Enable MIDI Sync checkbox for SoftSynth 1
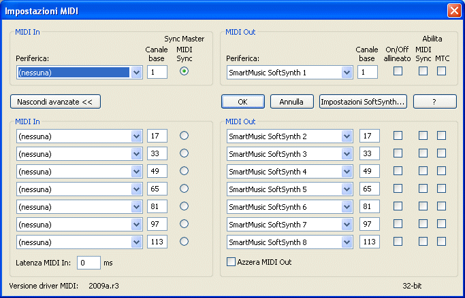Viewport: 465px width, 298px height. [x=423, y=71]
